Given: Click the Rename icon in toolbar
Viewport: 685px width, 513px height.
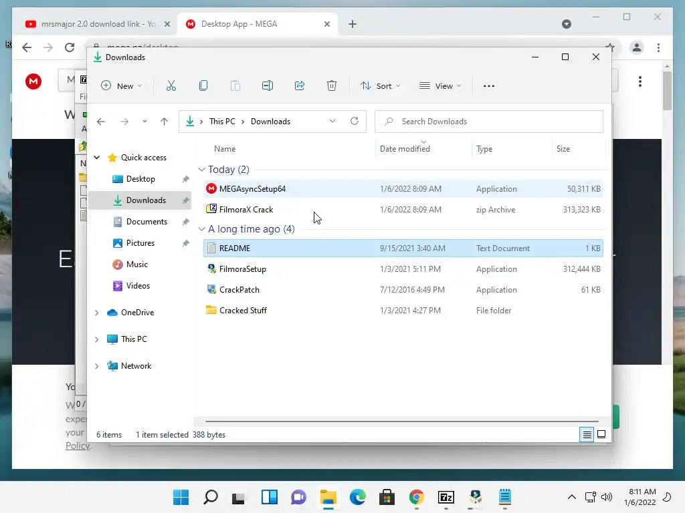Looking at the screenshot, I should 268,86.
